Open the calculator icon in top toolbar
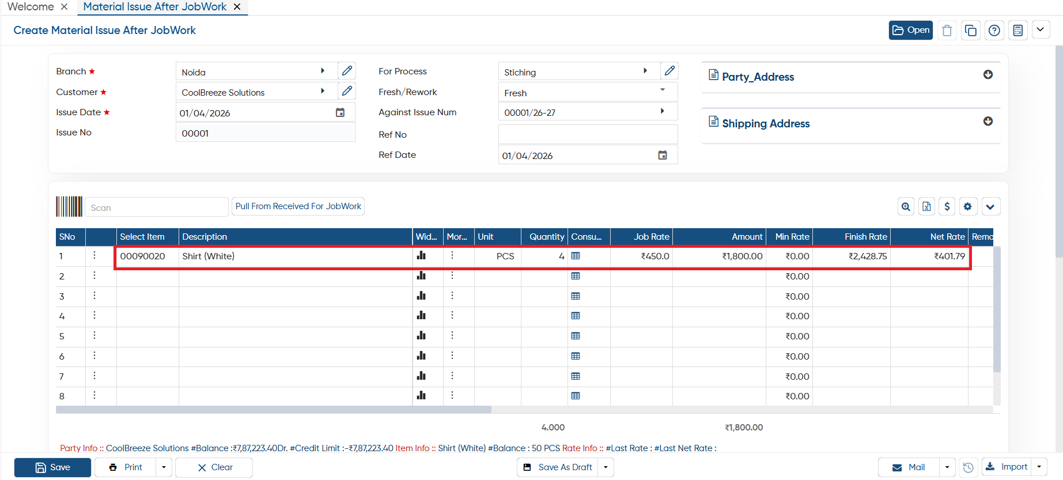 (x=1017, y=31)
